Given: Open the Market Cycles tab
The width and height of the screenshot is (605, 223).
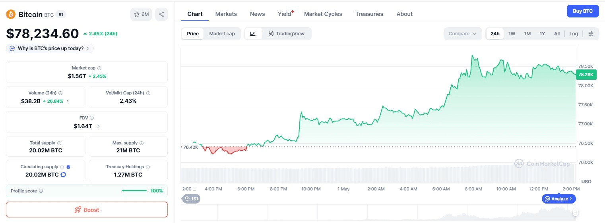Looking at the screenshot, I should pos(323,14).
